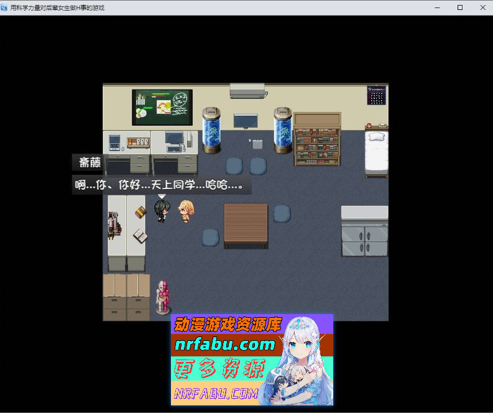Advance the dialogue text box
493x413 pixels.
point(162,185)
